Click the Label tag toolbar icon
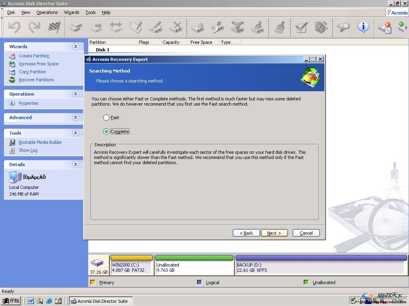409x306 pixels. [x=136, y=27]
